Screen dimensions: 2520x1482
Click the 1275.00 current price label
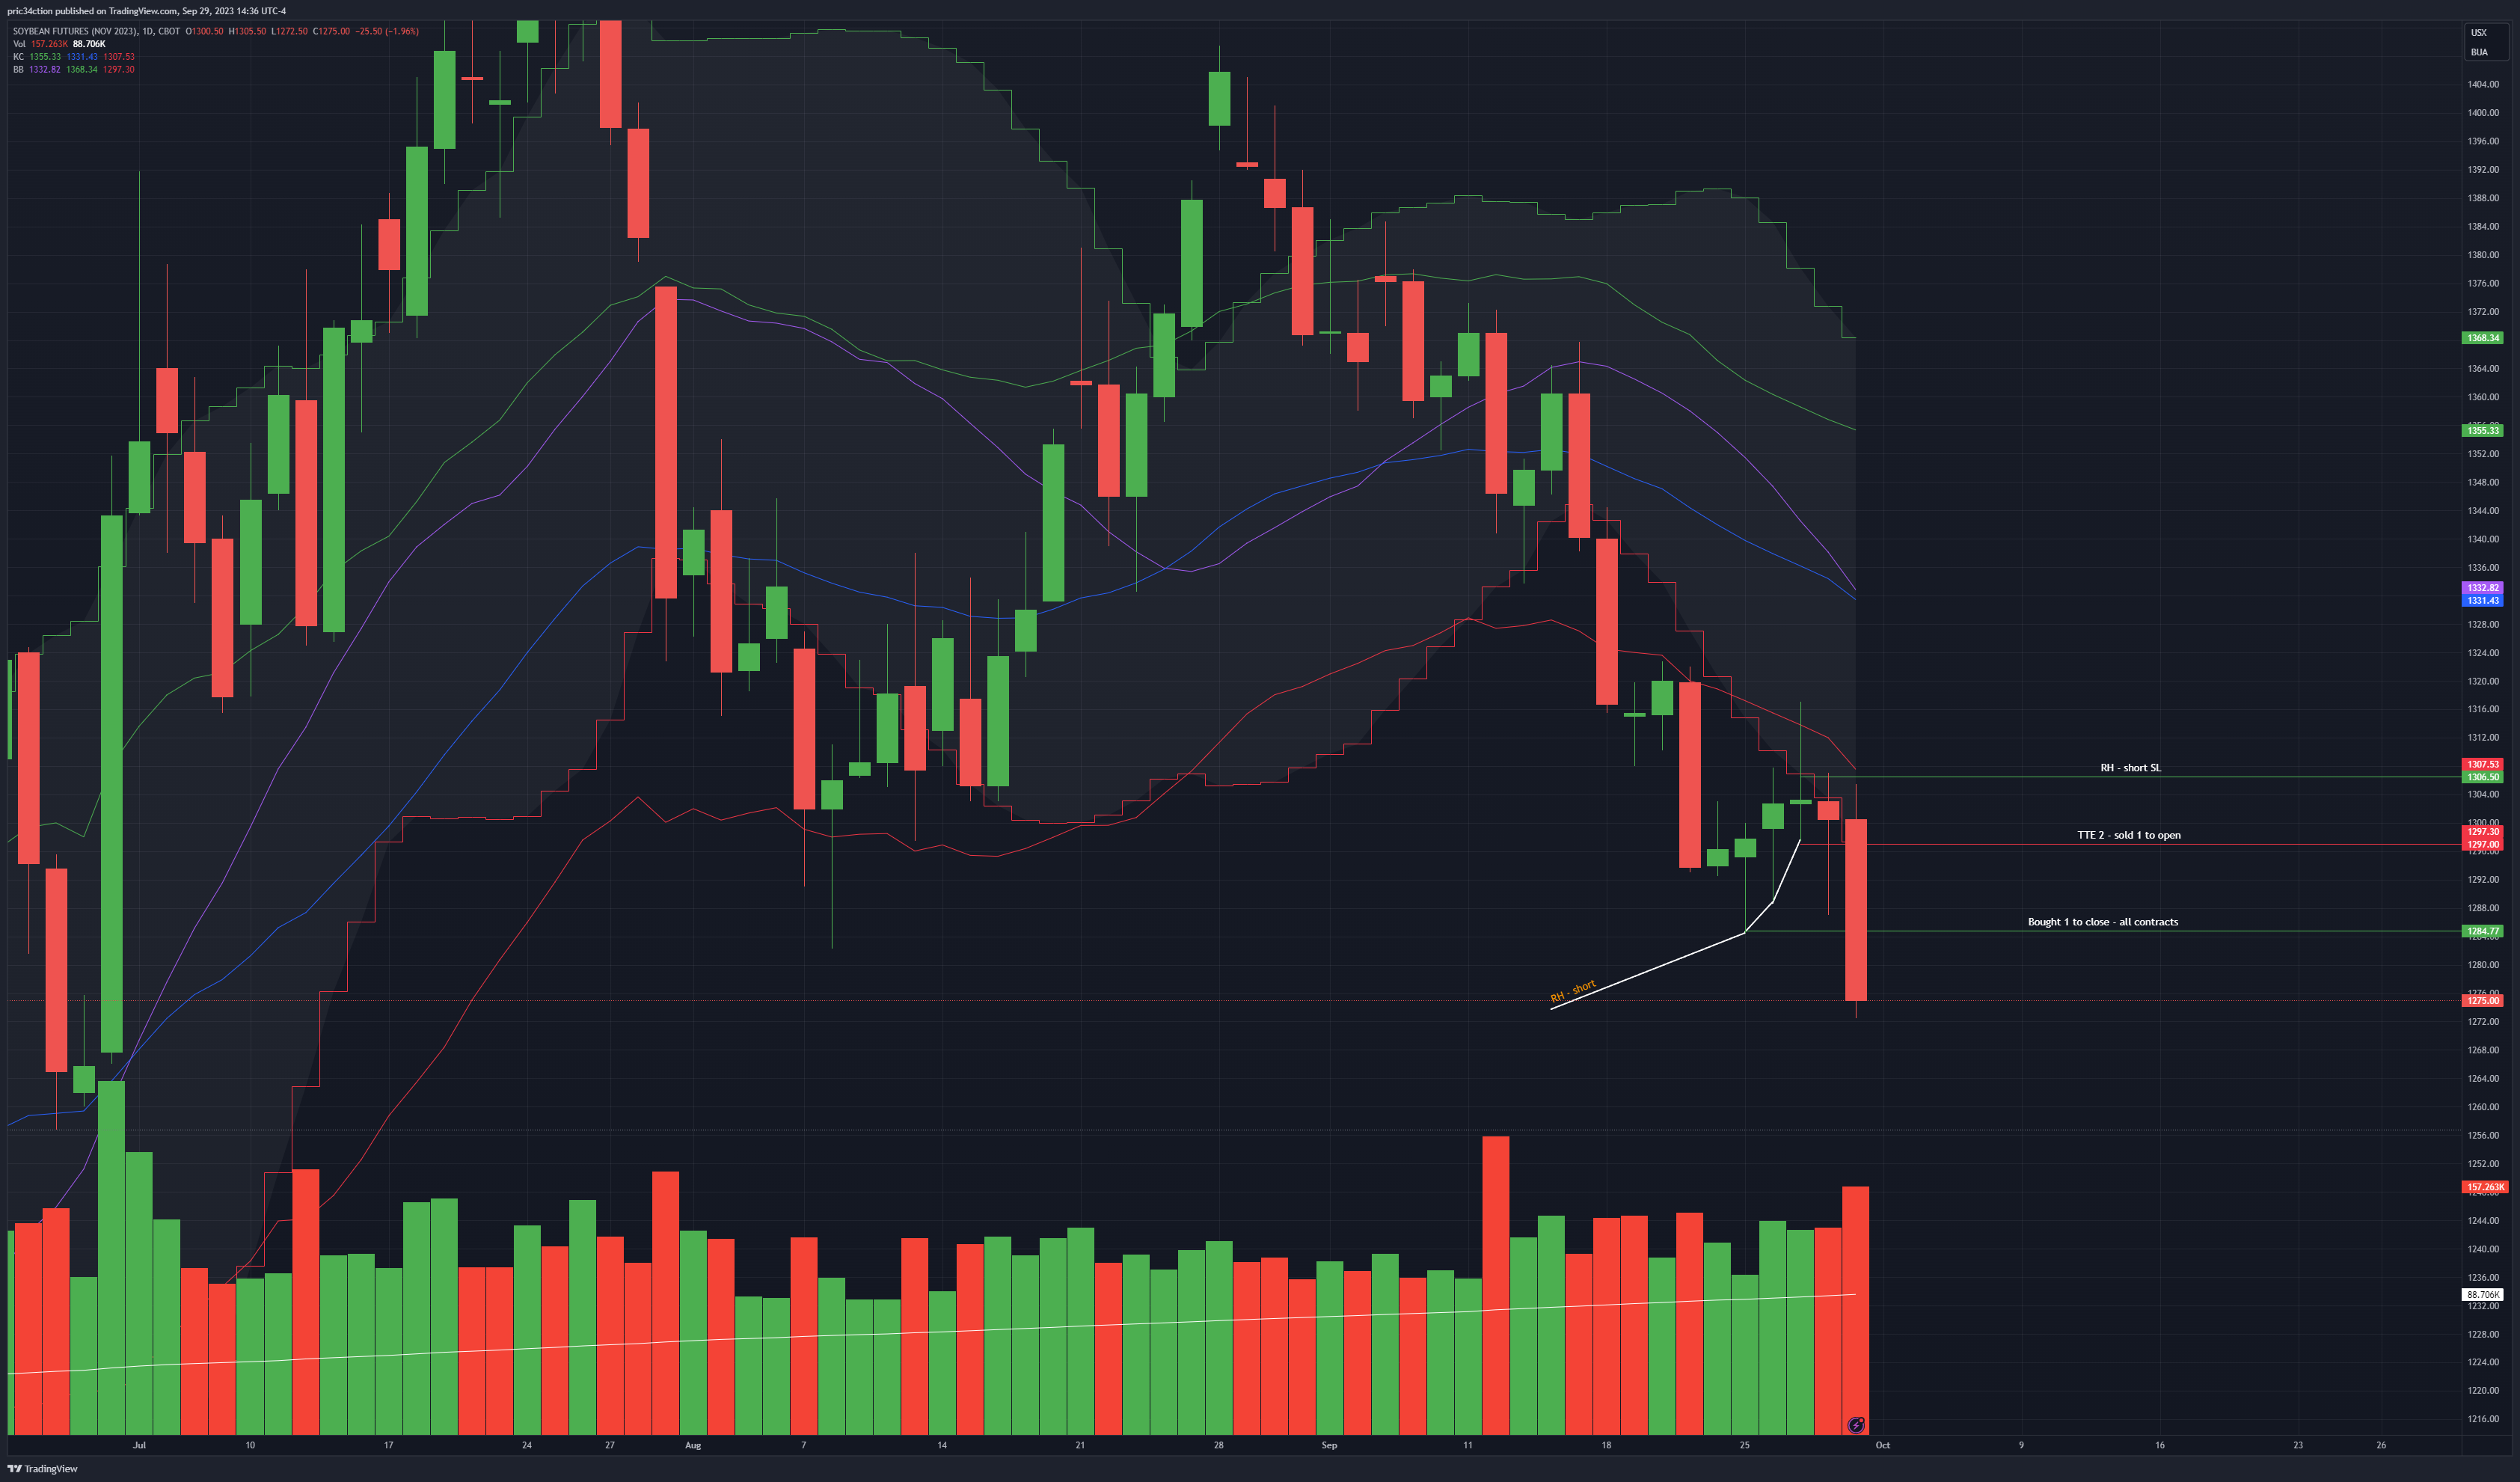pyautogui.click(x=2482, y=1000)
